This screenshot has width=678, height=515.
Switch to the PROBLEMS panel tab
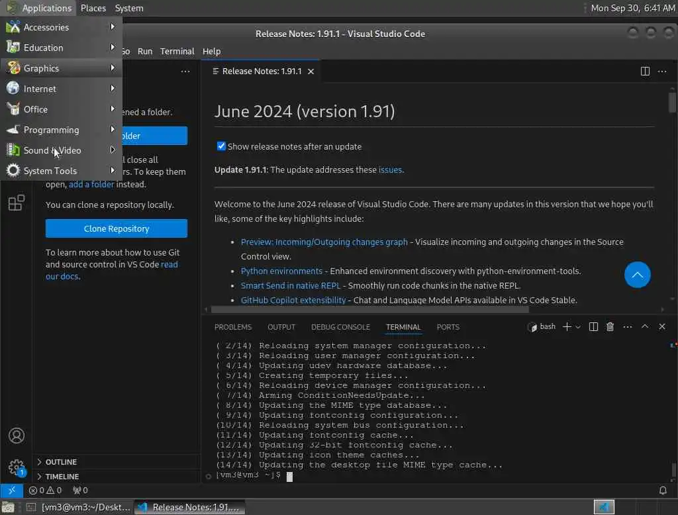(232, 327)
